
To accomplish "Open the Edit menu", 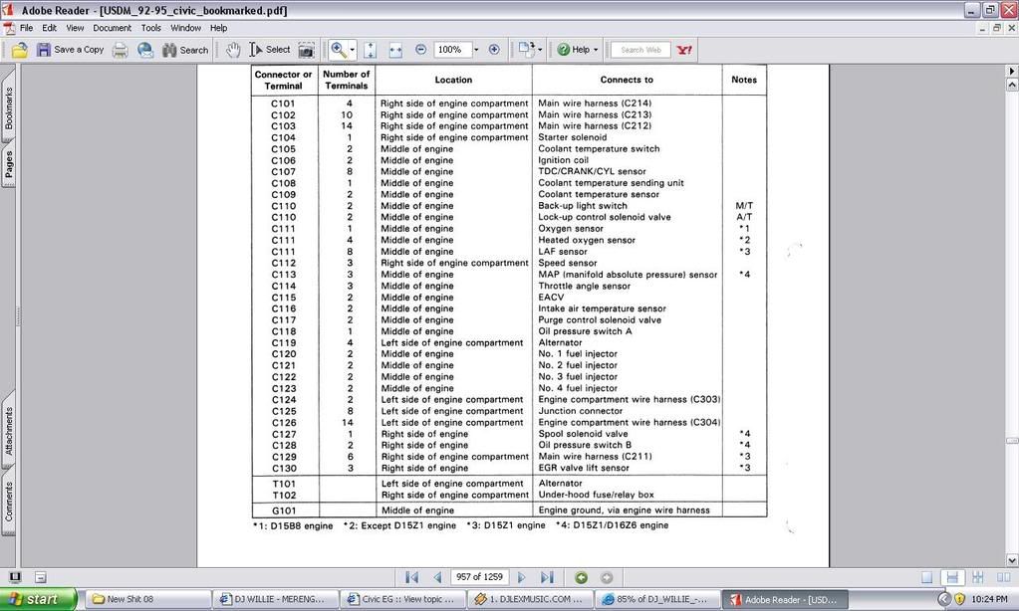I will (x=50, y=28).
